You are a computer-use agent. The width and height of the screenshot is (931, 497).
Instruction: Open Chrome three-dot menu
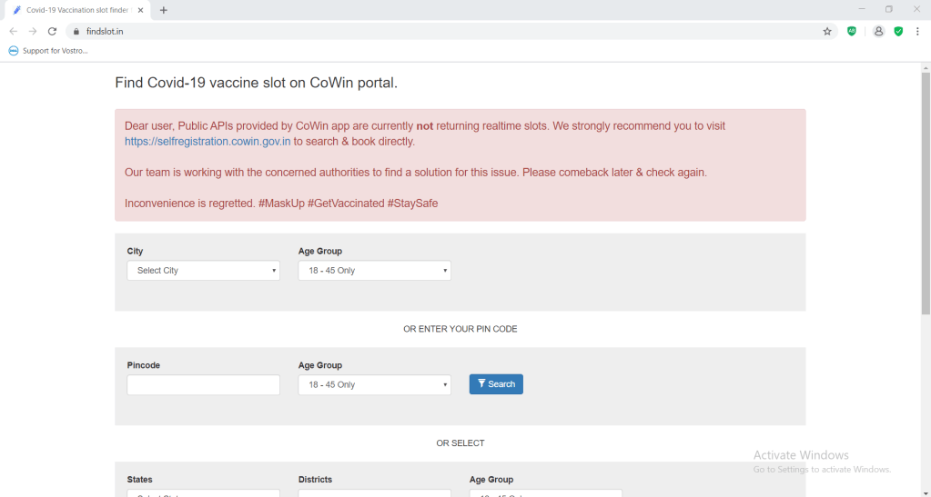pos(917,31)
